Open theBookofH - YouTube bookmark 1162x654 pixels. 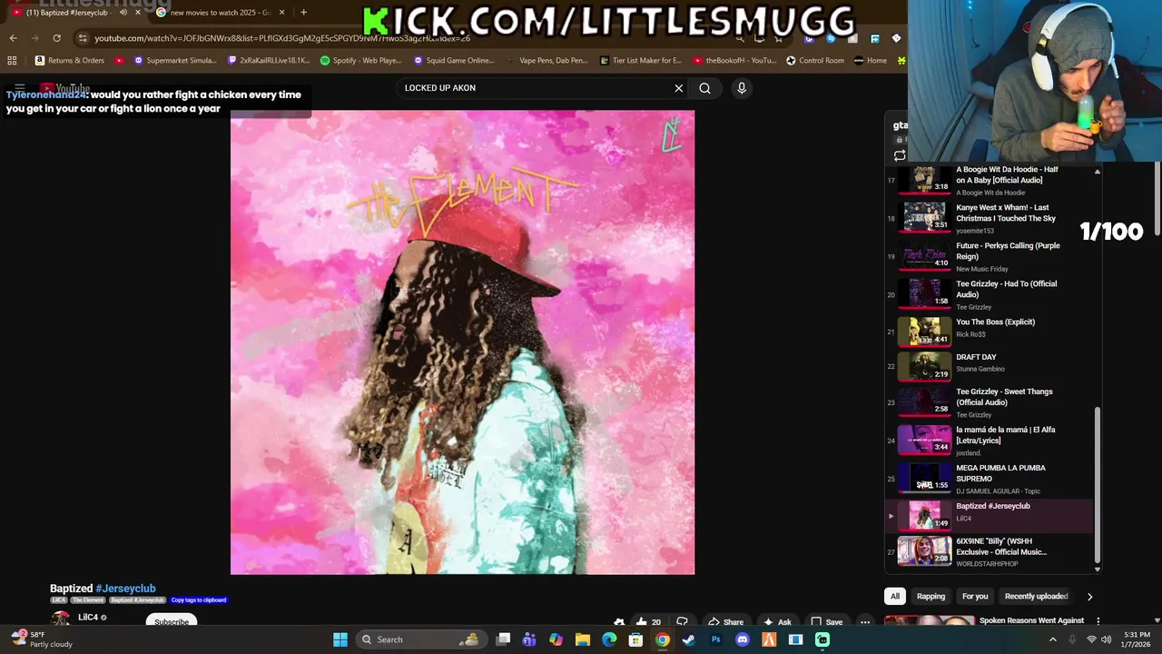click(x=734, y=61)
